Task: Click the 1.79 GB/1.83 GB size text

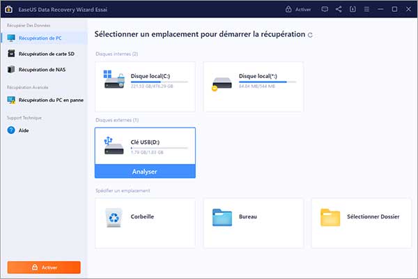Action: [147, 153]
